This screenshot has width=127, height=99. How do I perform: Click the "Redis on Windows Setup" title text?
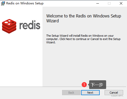pyautogui.click(x=25, y=3)
